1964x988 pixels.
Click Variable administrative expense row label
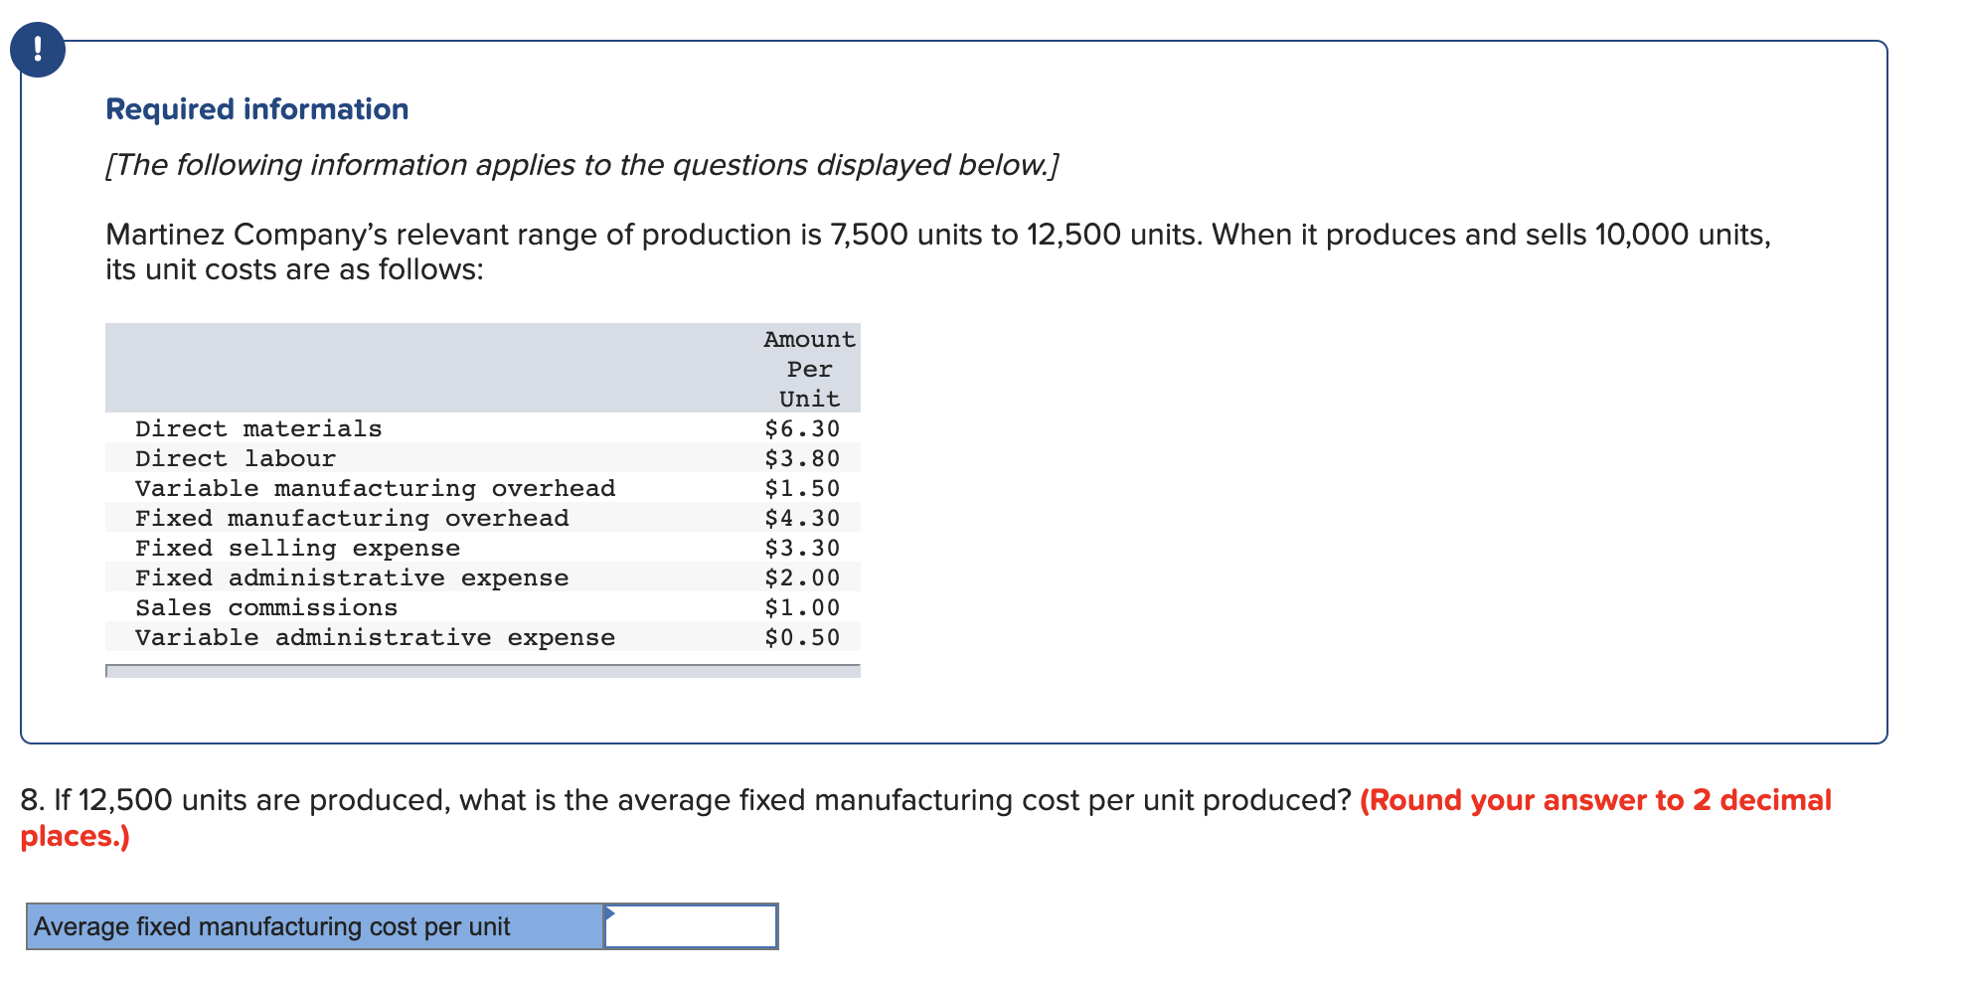(375, 637)
